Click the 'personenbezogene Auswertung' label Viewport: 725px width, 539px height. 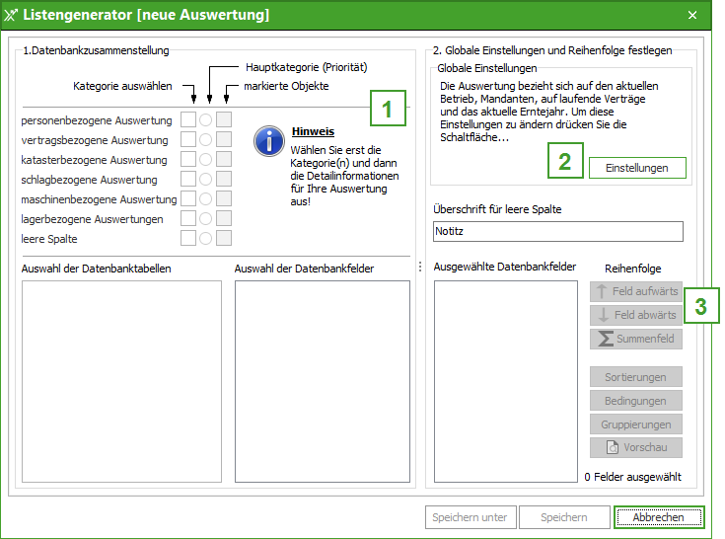[97, 120]
